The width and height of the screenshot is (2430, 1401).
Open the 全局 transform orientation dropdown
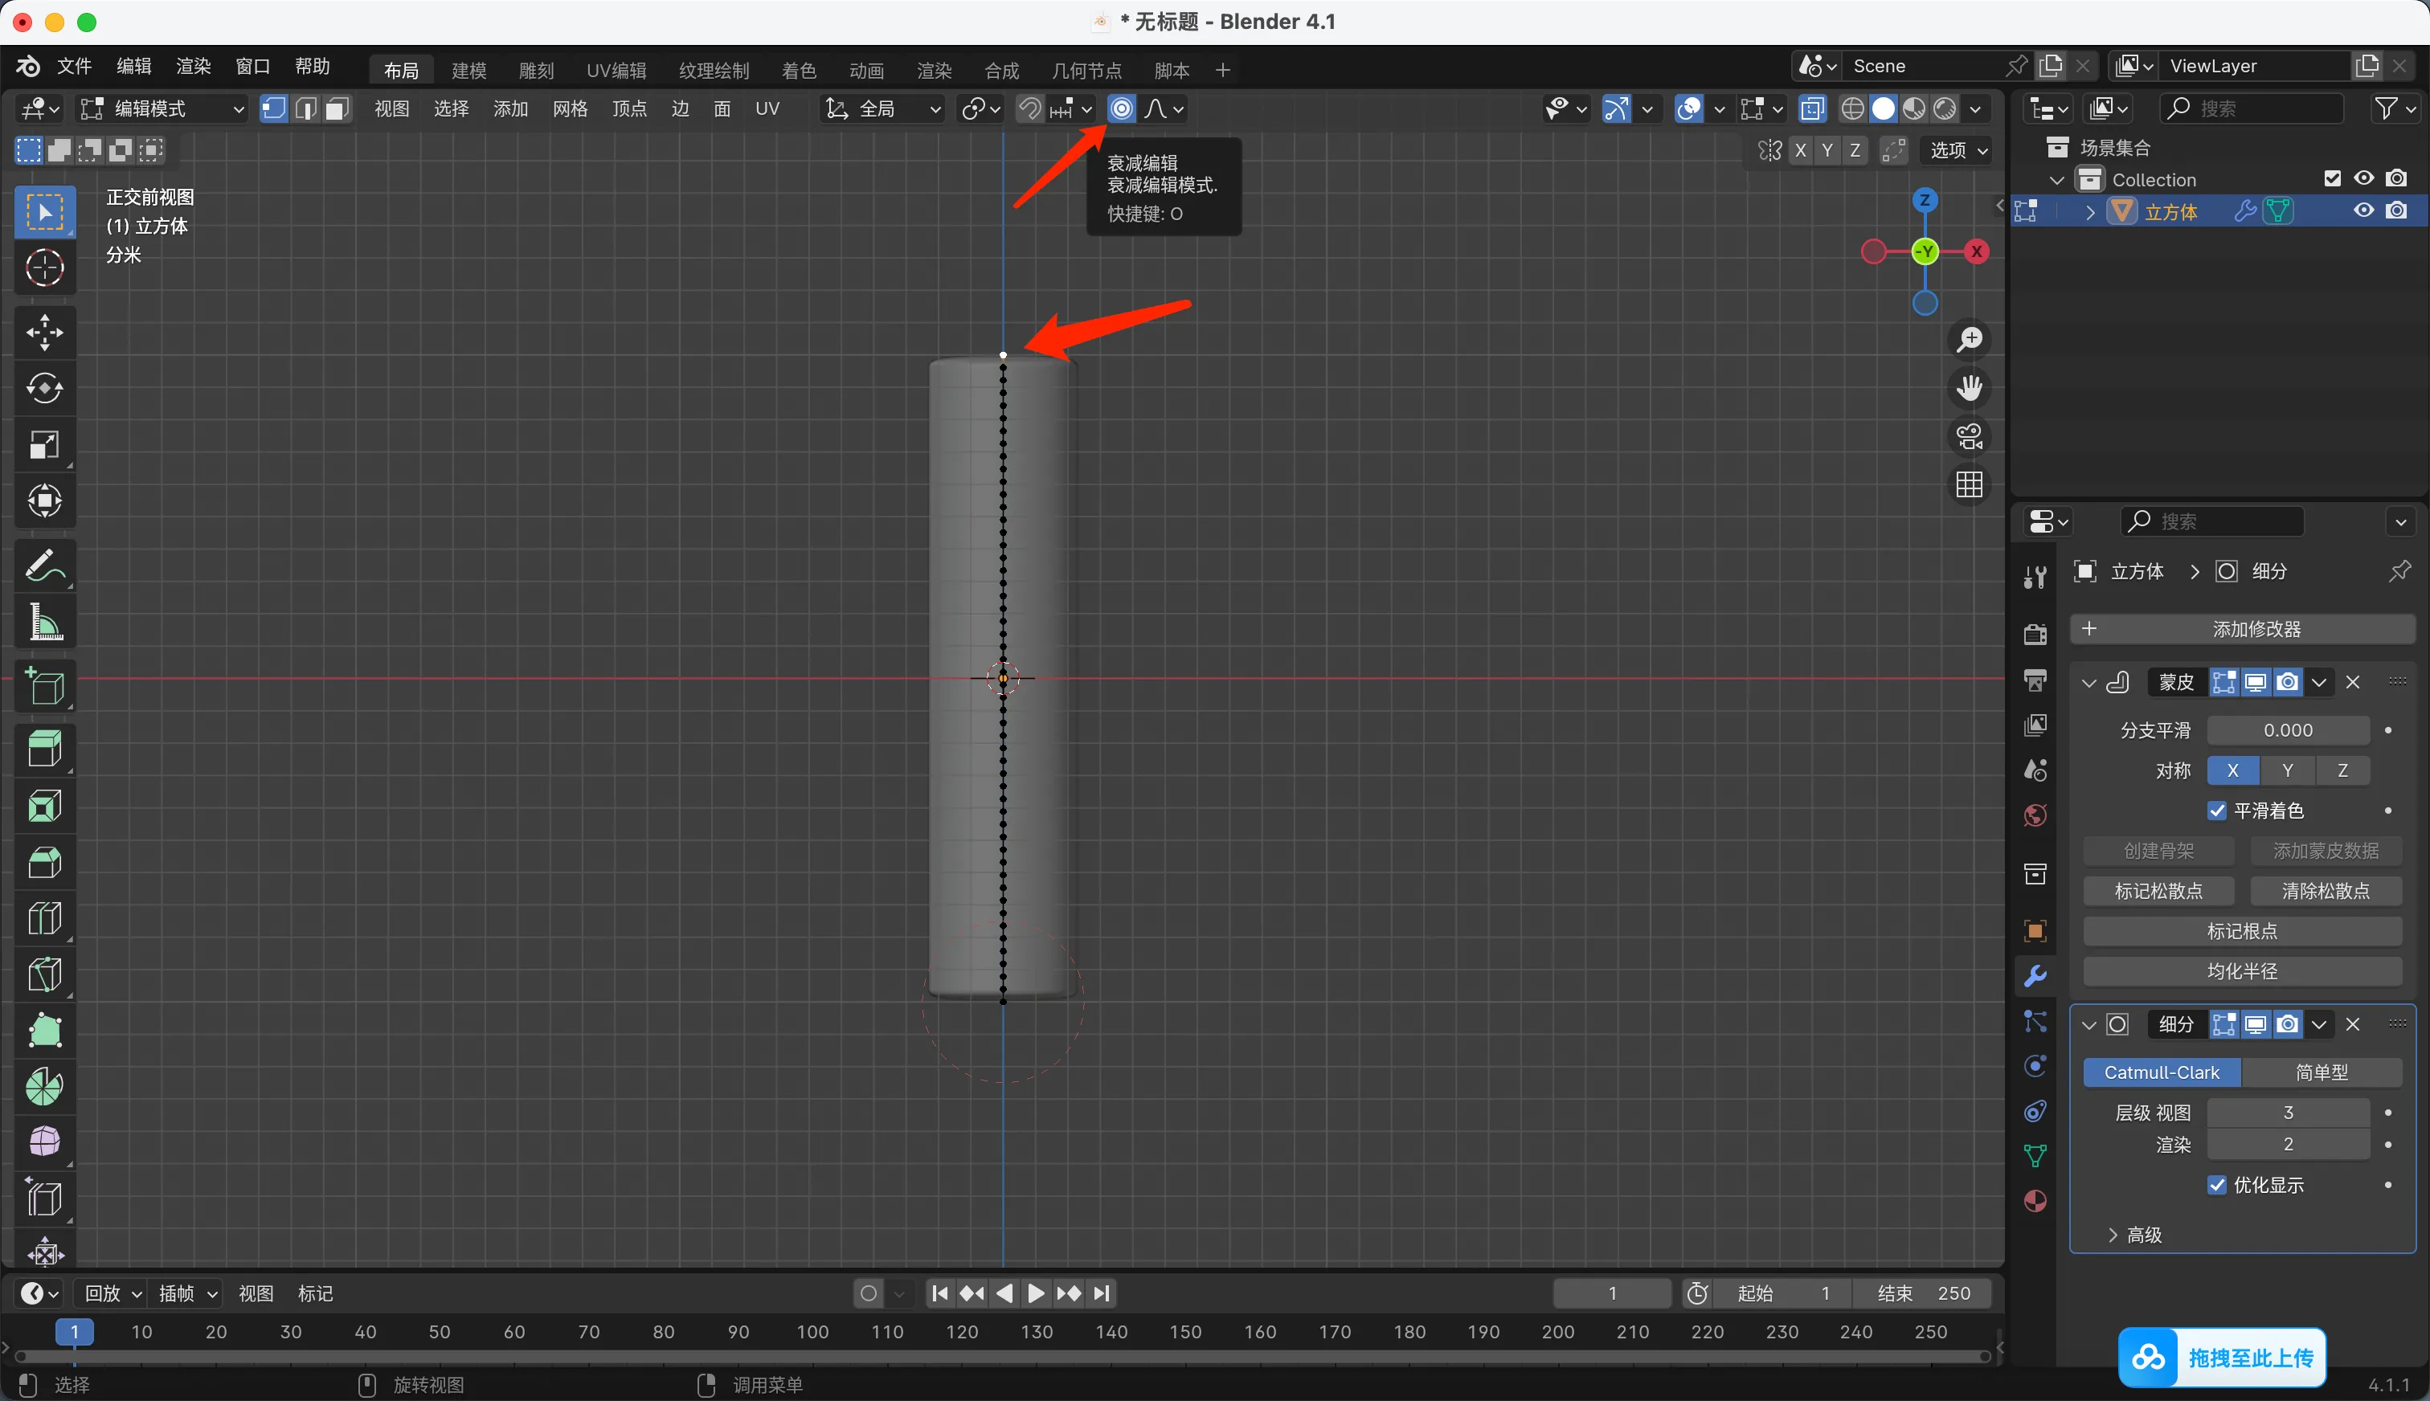(882, 108)
